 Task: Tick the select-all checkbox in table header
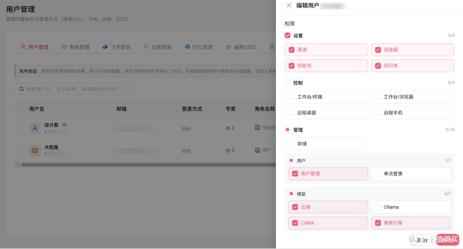(x=21, y=108)
